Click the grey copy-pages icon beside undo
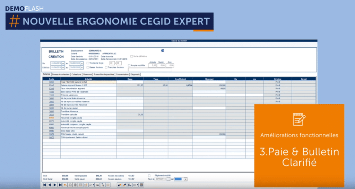Image resolution: width=355 pixels, height=189 pixels. click(x=70, y=185)
